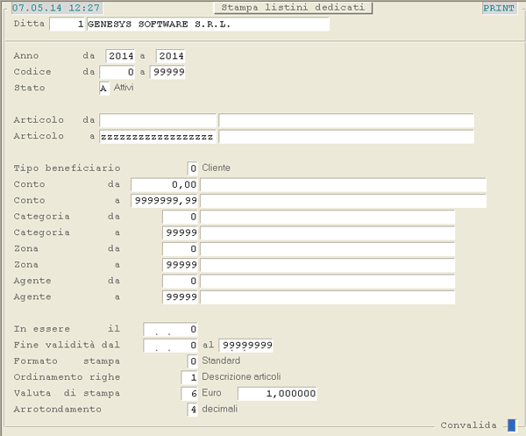The image size is (526, 436).
Task: Click the In essere il date field
Action: click(x=170, y=329)
